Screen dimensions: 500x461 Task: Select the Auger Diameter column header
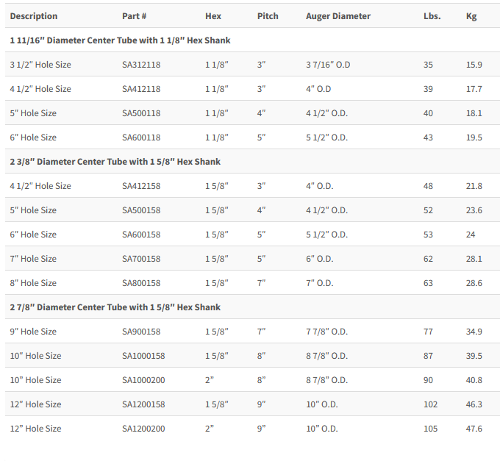337,16
